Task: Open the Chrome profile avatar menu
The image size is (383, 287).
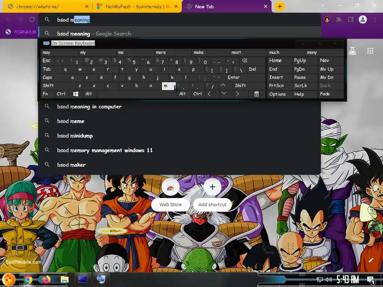Action: (363, 19)
